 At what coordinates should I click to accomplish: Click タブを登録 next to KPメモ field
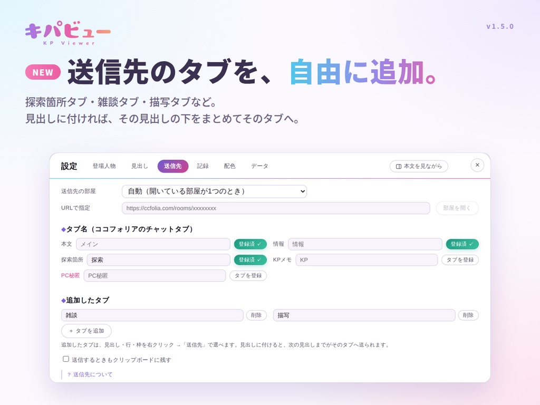pyautogui.click(x=460, y=260)
